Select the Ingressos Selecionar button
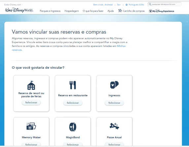Screen dimensions: 189x147 114,103
